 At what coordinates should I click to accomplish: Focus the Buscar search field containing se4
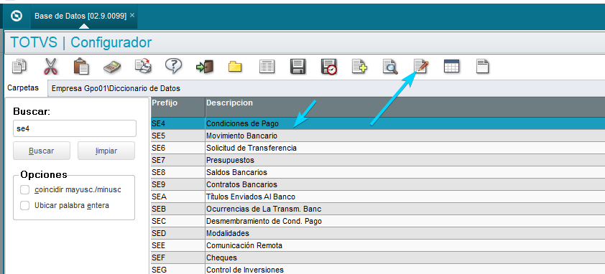[75, 128]
